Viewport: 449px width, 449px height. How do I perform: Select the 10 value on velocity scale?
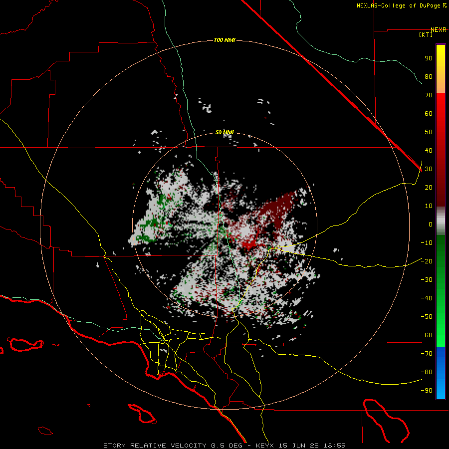(429, 206)
